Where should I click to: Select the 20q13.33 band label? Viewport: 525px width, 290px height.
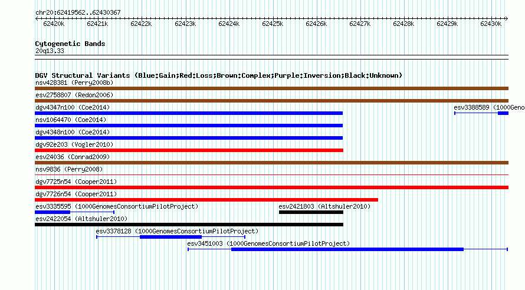point(50,51)
